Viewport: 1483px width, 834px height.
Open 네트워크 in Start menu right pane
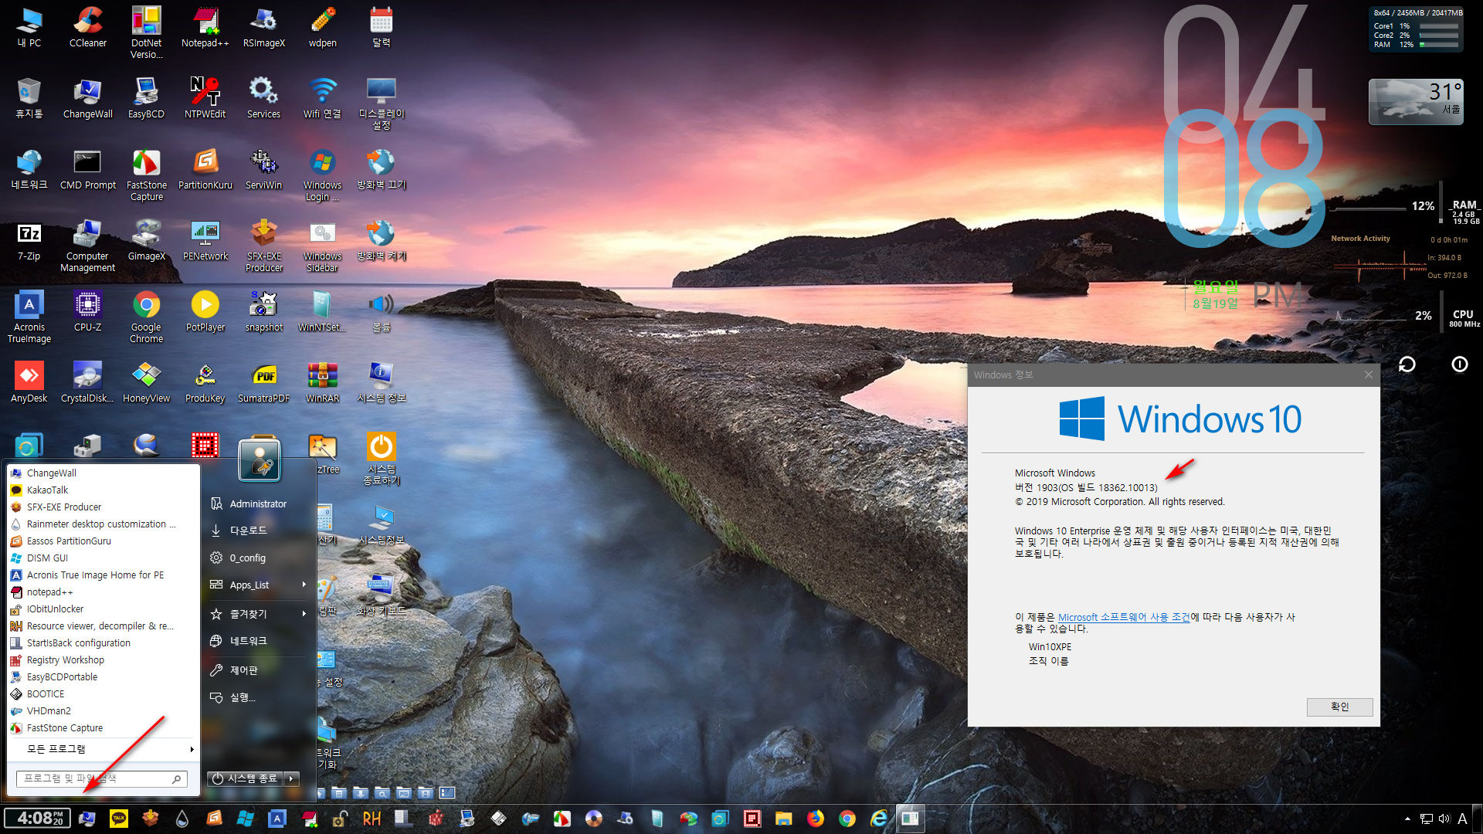click(259, 641)
